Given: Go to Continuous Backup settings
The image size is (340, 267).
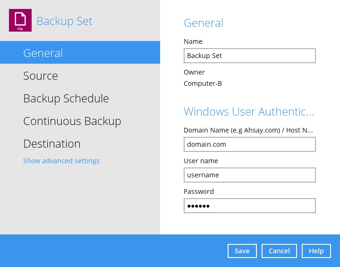Looking at the screenshot, I should [72, 121].
